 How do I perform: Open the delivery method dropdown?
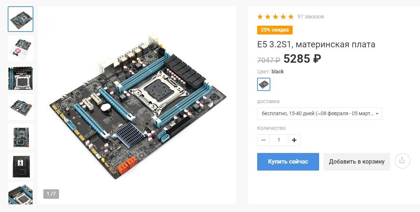point(319,113)
